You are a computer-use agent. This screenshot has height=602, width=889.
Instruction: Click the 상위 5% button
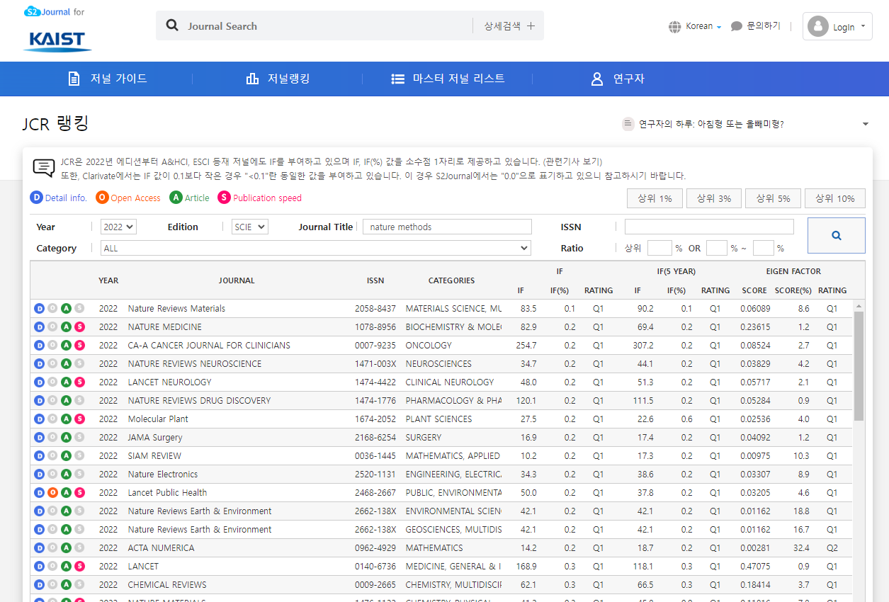773,198
